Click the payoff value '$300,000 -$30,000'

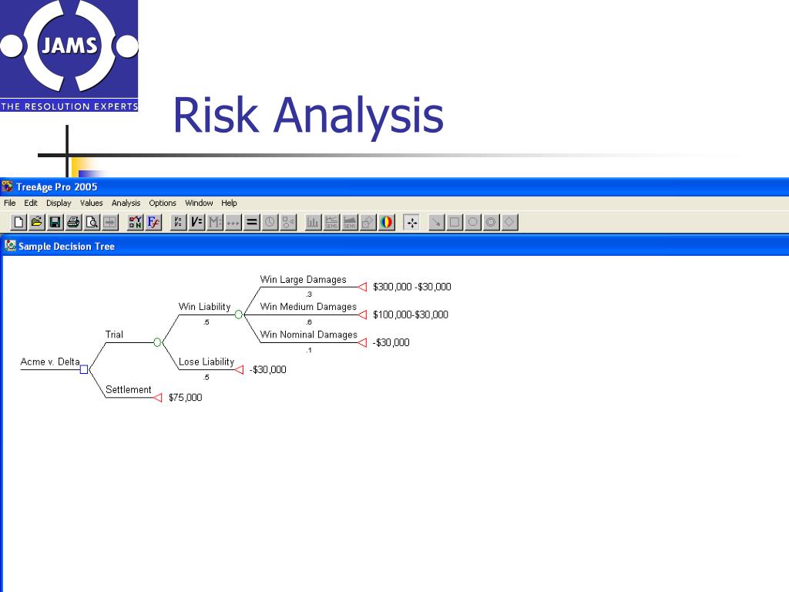tap(411, 287)
